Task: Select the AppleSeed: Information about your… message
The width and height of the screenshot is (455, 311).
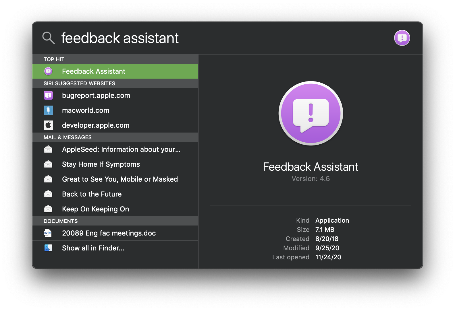Action: tap(115, 149)
